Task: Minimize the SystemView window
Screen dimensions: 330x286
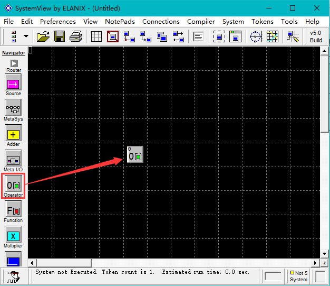Action: click(x=269, y=8)
